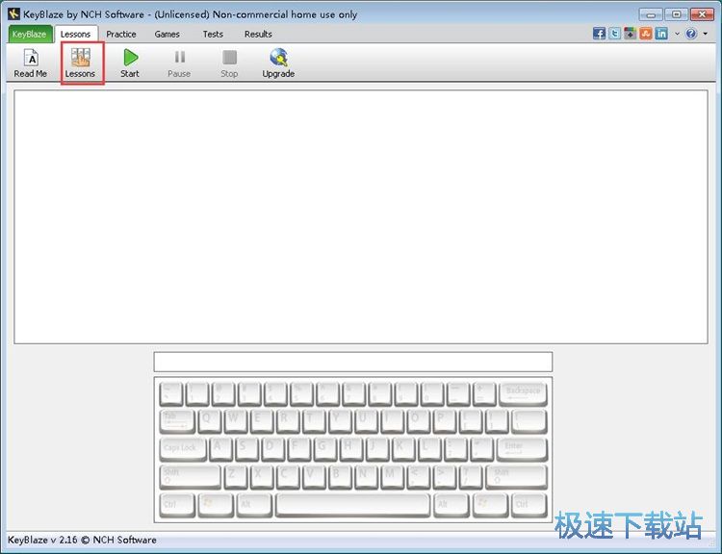722x554 pixels.
Task: Minimize the KeyBlaze window
Action: pyautogui.click(x=651, y=14)
